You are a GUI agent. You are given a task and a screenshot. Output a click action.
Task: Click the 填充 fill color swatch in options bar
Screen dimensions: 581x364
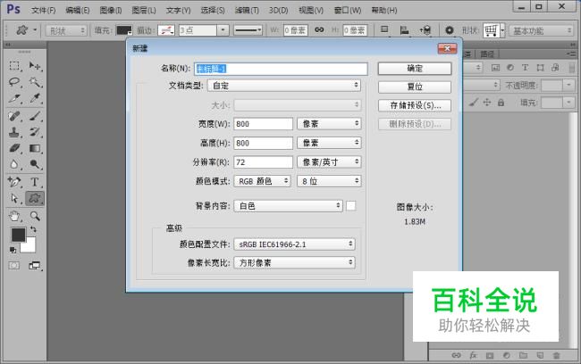coord(124,30)
